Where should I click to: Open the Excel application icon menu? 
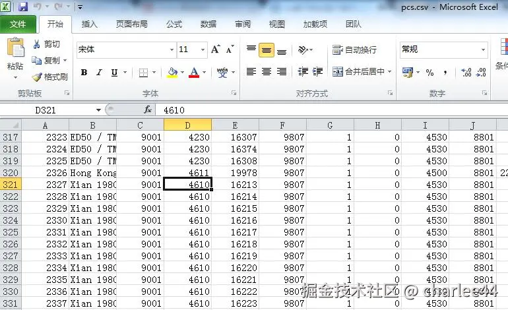pyautogui.click(x=5, y=6)
